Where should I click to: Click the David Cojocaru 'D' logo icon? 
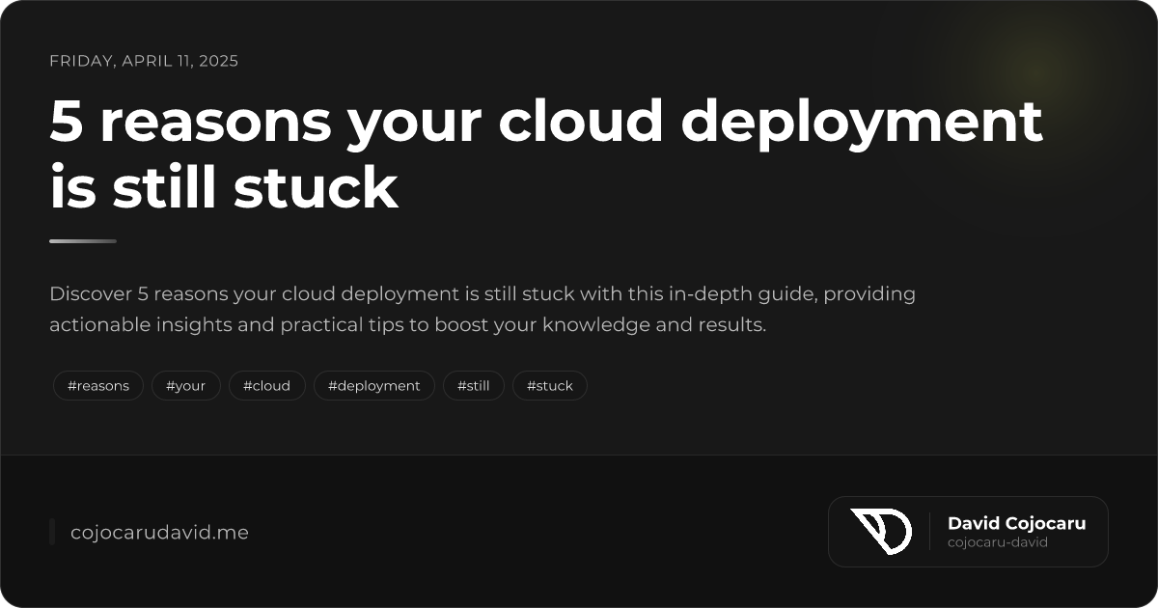(x=883, y=532)
